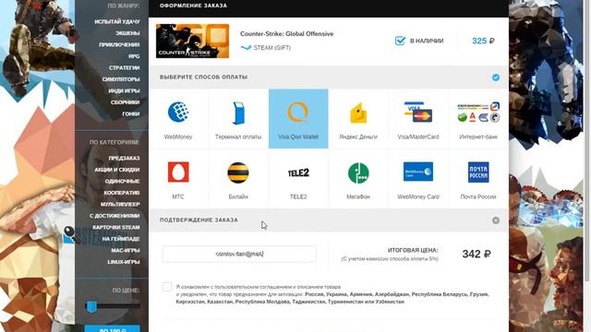The width and height of the screenshot is (591, 332).
Task: Open the Предзаказ category
Action: [124, 158]
